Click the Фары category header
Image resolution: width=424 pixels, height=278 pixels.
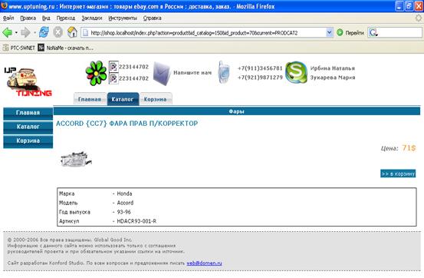click(x=237, y=111)
